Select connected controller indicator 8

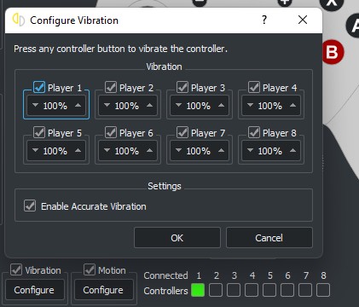(x=323, y=290)
